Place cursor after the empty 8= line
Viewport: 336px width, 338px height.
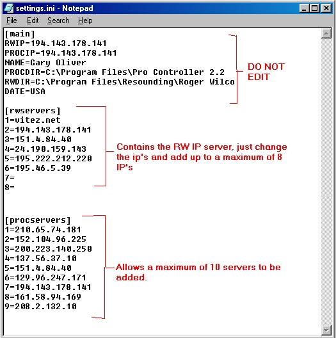(15, 187)
